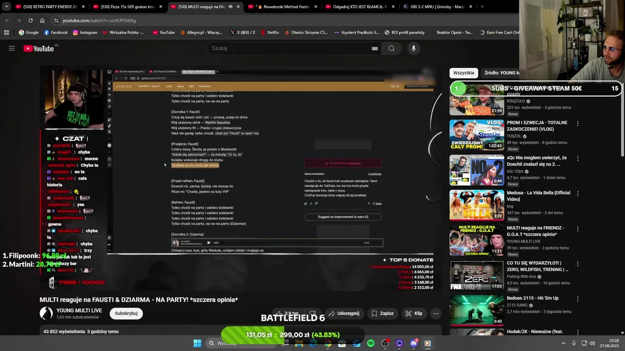Viewport: 625px width, 351px height.
Task: Switch to Nowatorski Method Feeder tab
Action: (283, 7)
